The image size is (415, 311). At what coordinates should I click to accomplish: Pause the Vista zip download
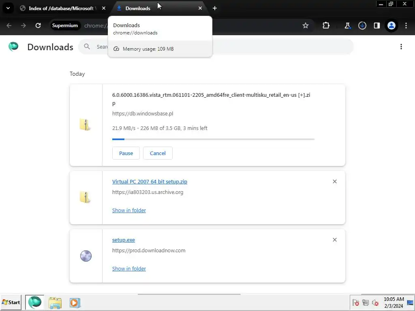point(126,153)
